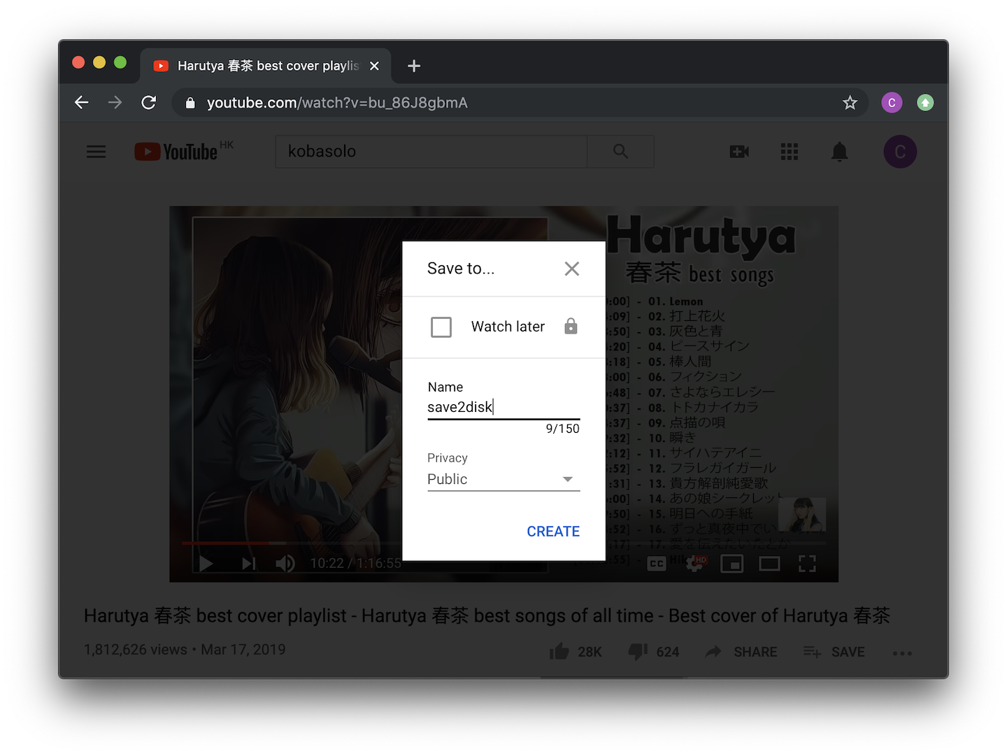Open the Privacy dropdown showing Public
Viewport: 1007px width, 756px height.
click(503, 479)
